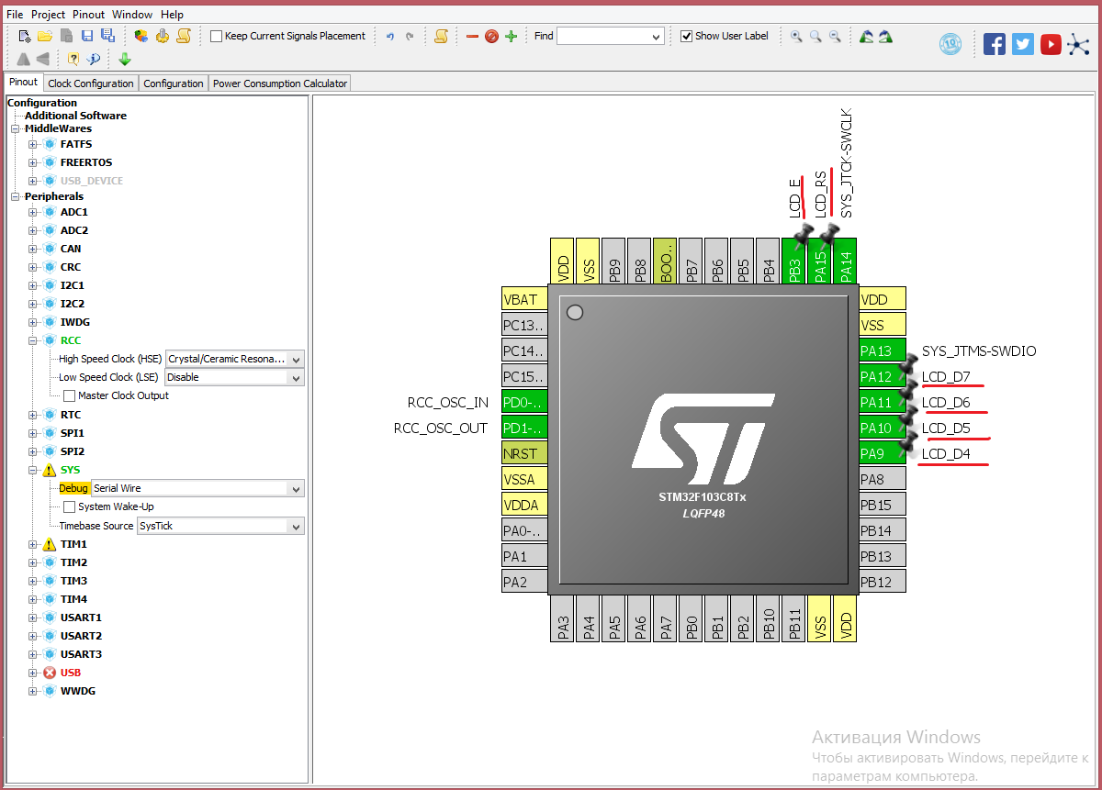Open the File menu
Image resolution: width=1102 pixels, height=790 pixels.
[15, 15]
